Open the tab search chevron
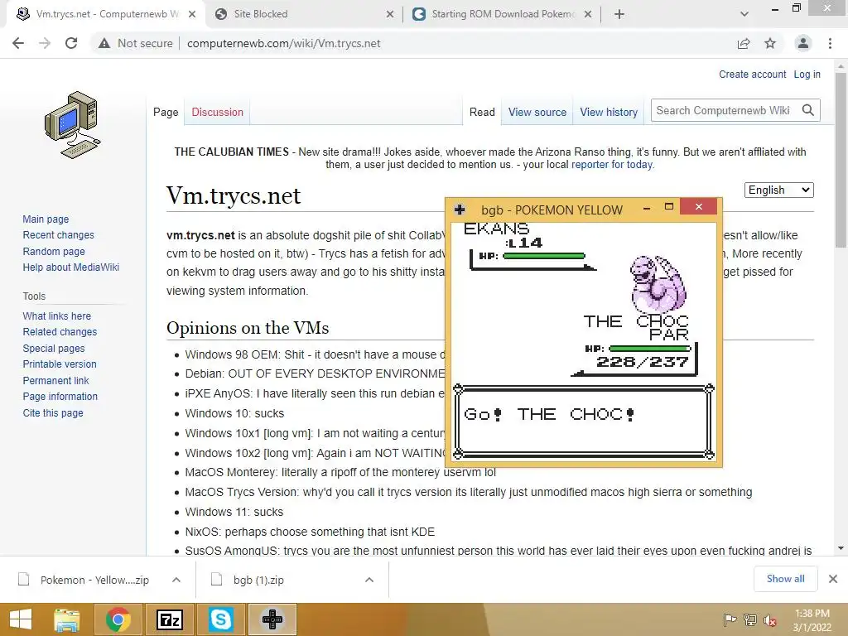 [744, 14]
